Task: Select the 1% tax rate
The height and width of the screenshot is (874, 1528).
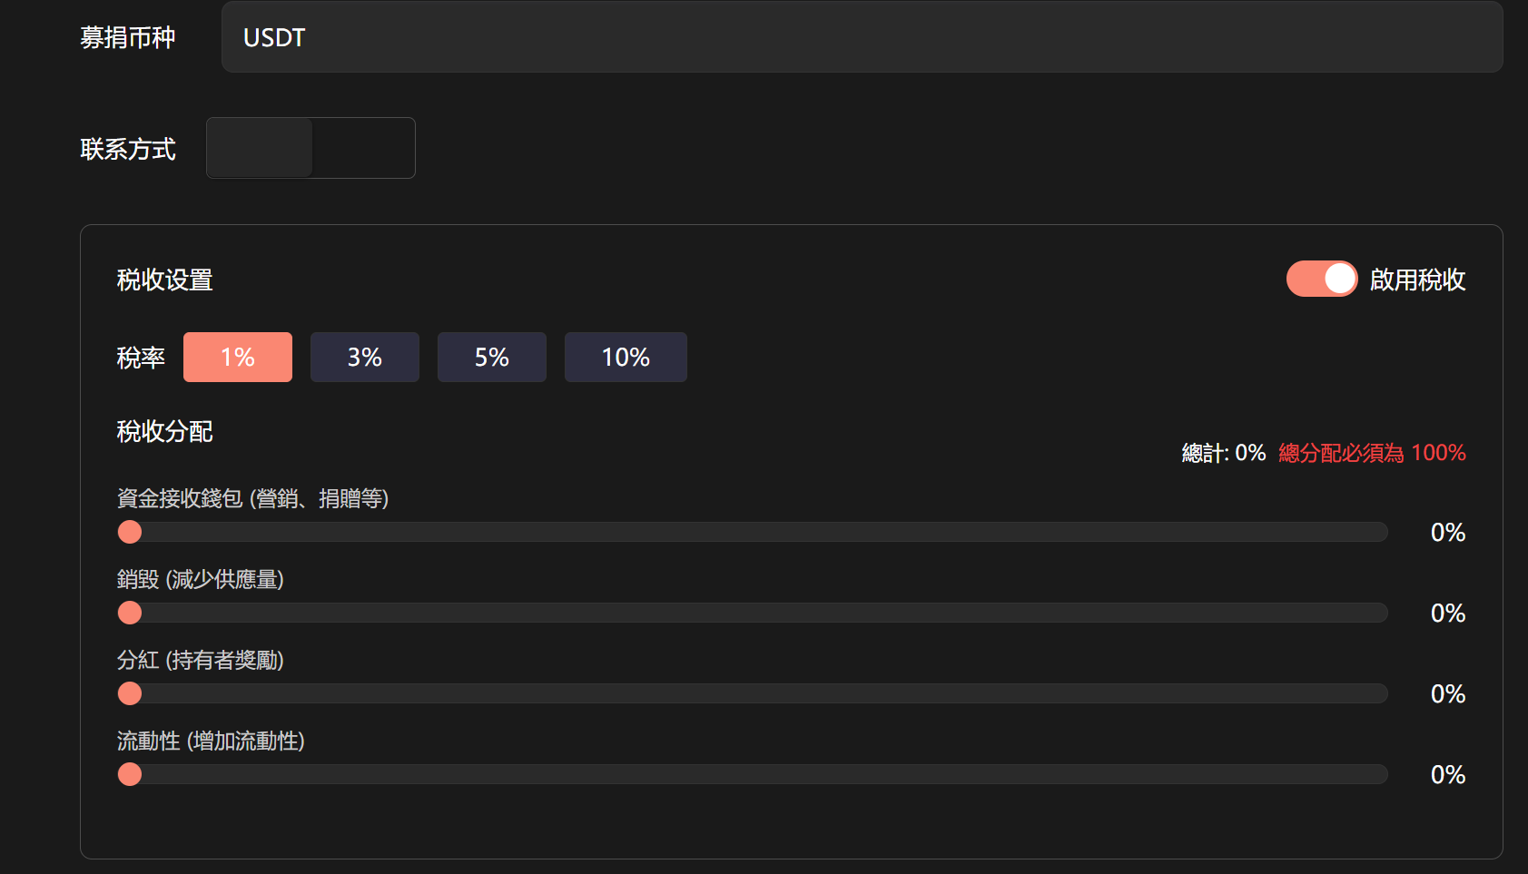Action: [x=238, y=358]
